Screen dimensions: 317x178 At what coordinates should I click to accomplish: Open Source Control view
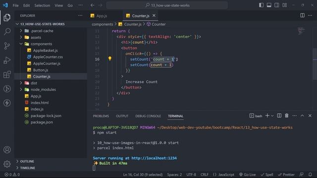point(7,46)
